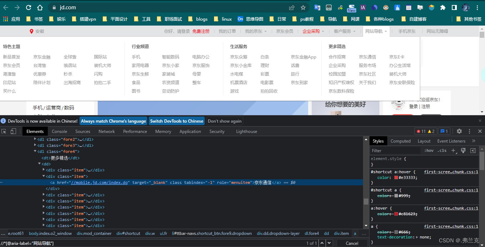
Task: Cancel the DevTools element search
Action: tap(352, 243)
